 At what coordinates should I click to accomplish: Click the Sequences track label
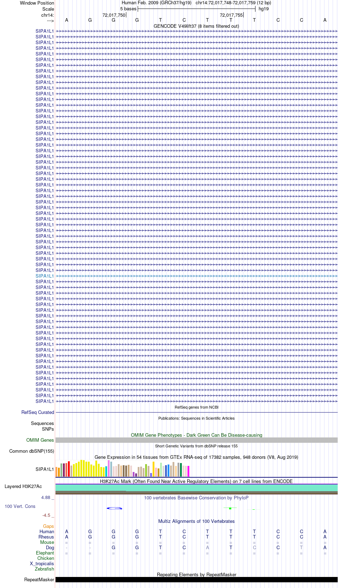coord(42,423)
